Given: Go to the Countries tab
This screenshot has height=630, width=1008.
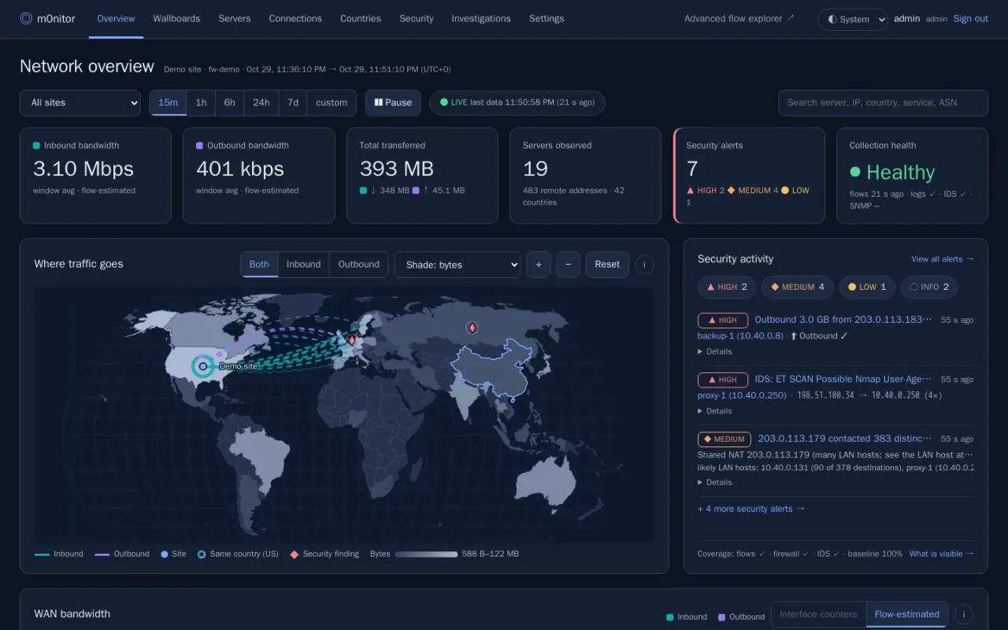Looking at the screenshot, I should [x=361, y=19].
